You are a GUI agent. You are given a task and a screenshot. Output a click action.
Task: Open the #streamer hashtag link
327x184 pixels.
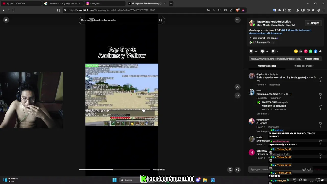tap(277, 33)
